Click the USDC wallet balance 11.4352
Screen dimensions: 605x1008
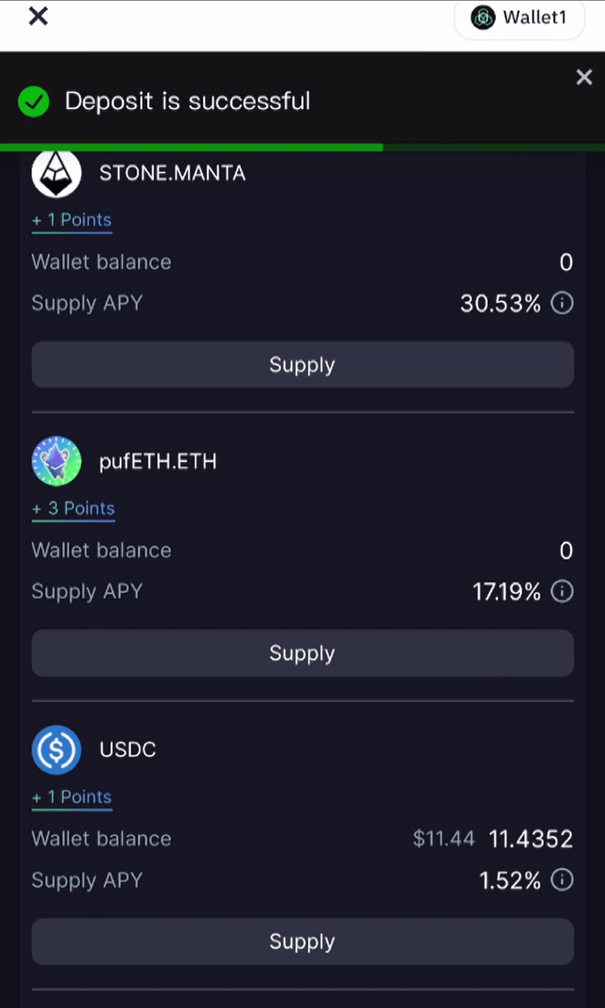coord(530,839)
